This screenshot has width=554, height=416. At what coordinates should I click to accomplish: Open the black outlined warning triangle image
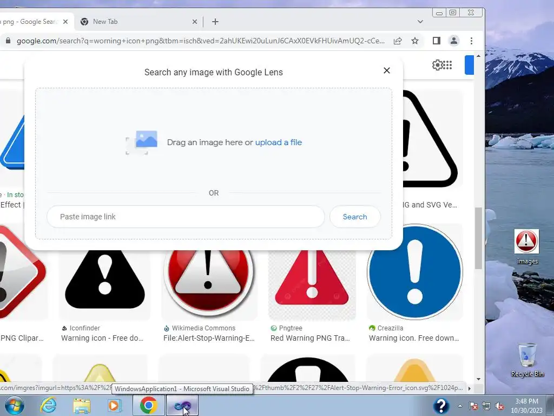pyautogui.click(x=433, y=138)
